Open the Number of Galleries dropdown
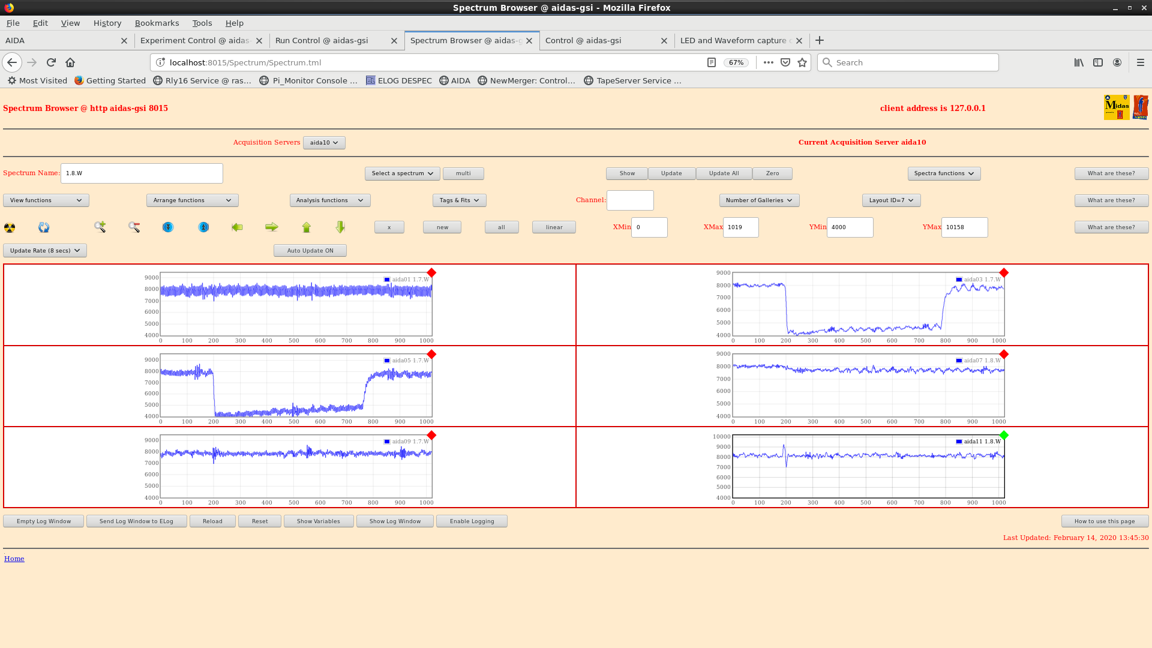The image size is (1152, 648). point(759,200)
